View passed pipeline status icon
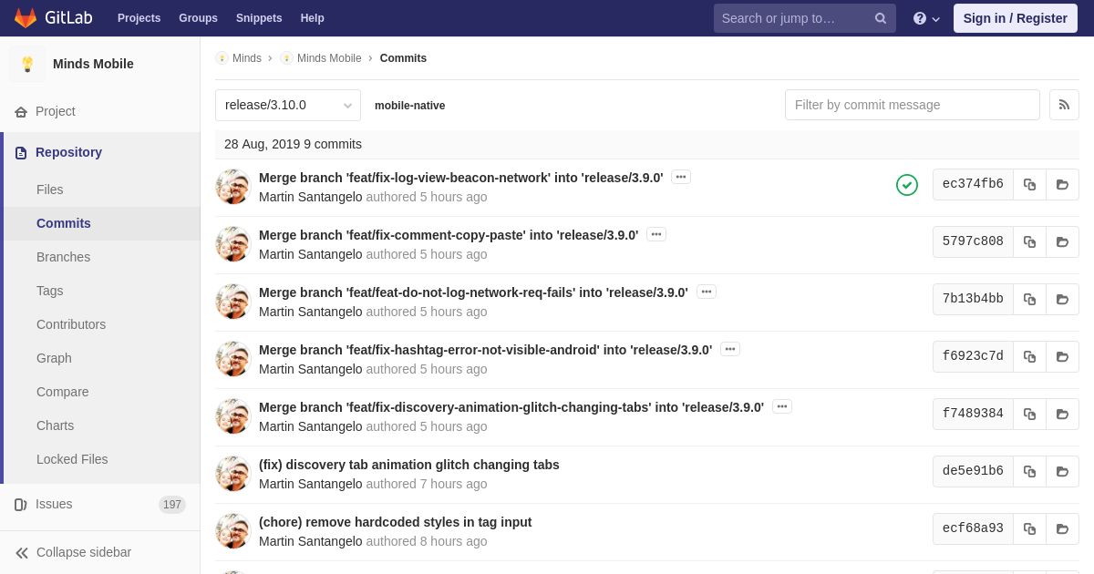Image resolution: width=1094 pixels, height=574 pixels. point(907,185)
